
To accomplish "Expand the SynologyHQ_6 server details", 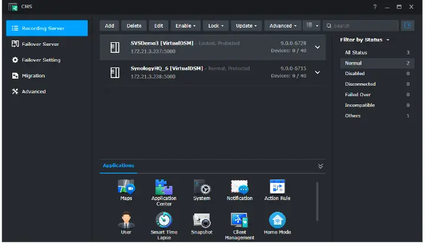I will (x=317, y=72).
